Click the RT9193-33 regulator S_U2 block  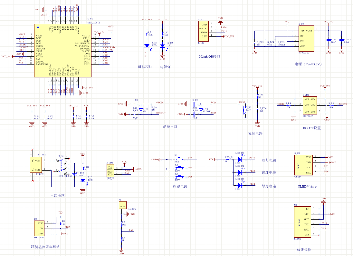(x=306, y=39)
